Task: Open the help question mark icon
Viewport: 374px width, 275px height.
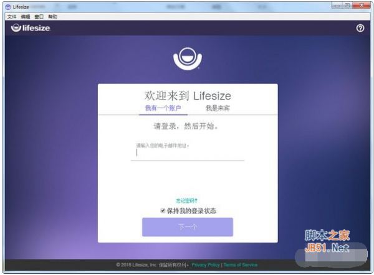Action: click(360, 28)
